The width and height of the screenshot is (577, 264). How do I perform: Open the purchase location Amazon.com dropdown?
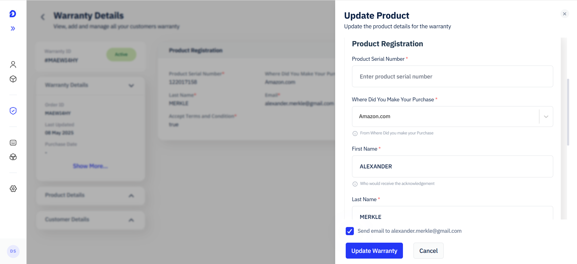click(452, 116)
